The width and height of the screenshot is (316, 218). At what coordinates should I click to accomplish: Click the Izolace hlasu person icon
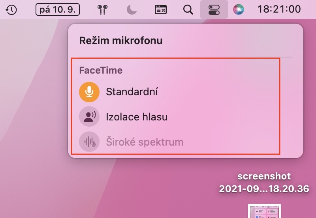click(x=89, y=117)
